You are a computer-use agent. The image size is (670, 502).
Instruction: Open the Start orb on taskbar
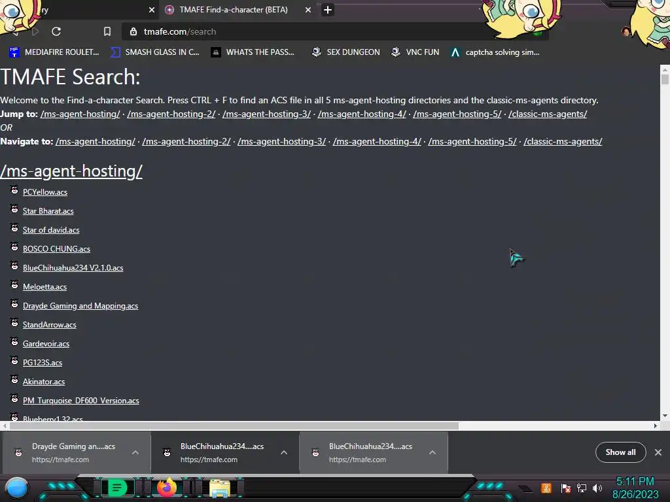pyautogui.click(x=16, y=488)
